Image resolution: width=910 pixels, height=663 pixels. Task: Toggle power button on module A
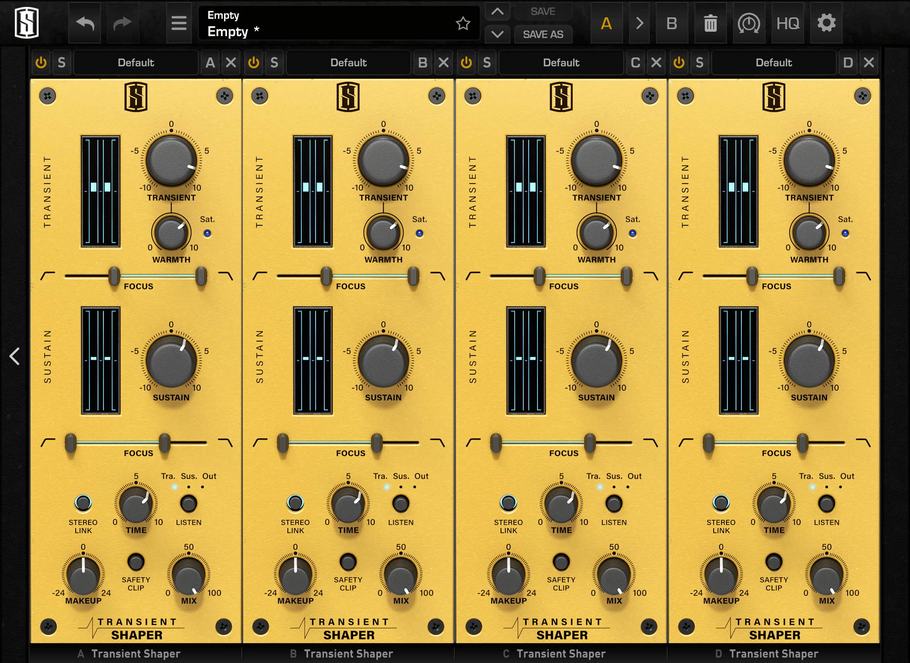(x=41, y=63)
